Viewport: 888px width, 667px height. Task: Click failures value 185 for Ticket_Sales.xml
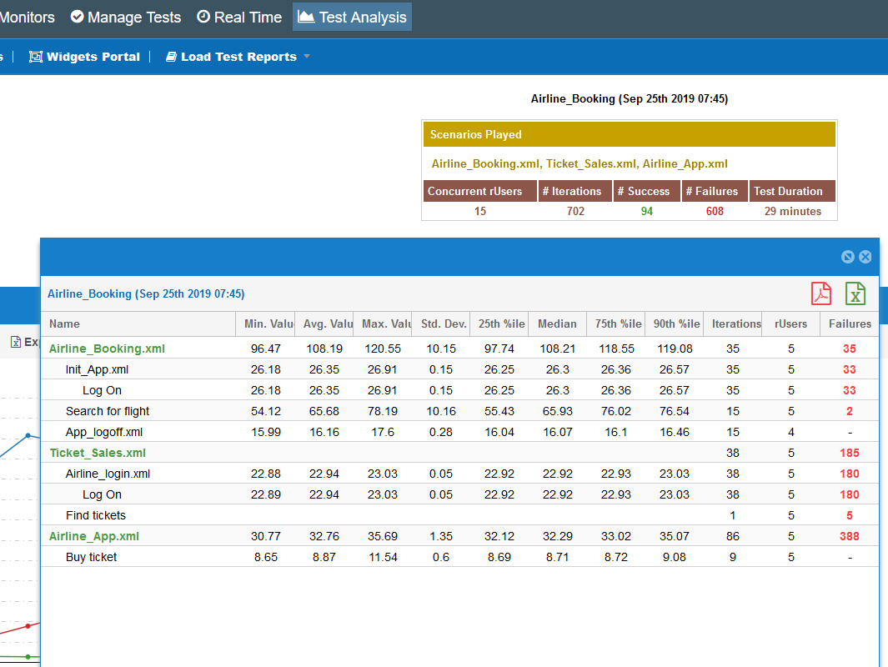[x=849, y=453]
